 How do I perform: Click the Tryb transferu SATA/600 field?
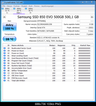[x=50, y=31]
